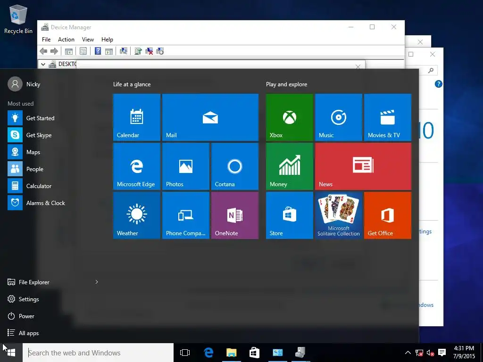
Task: Click the Help icon in Device Manager toolbar
Action: [98, 51]
